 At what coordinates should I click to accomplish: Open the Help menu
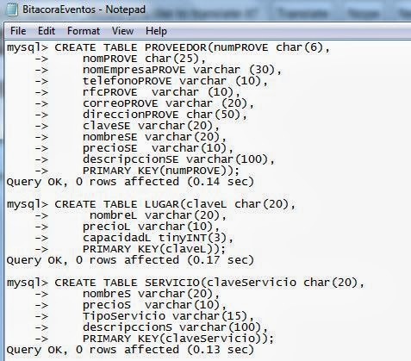156,31
